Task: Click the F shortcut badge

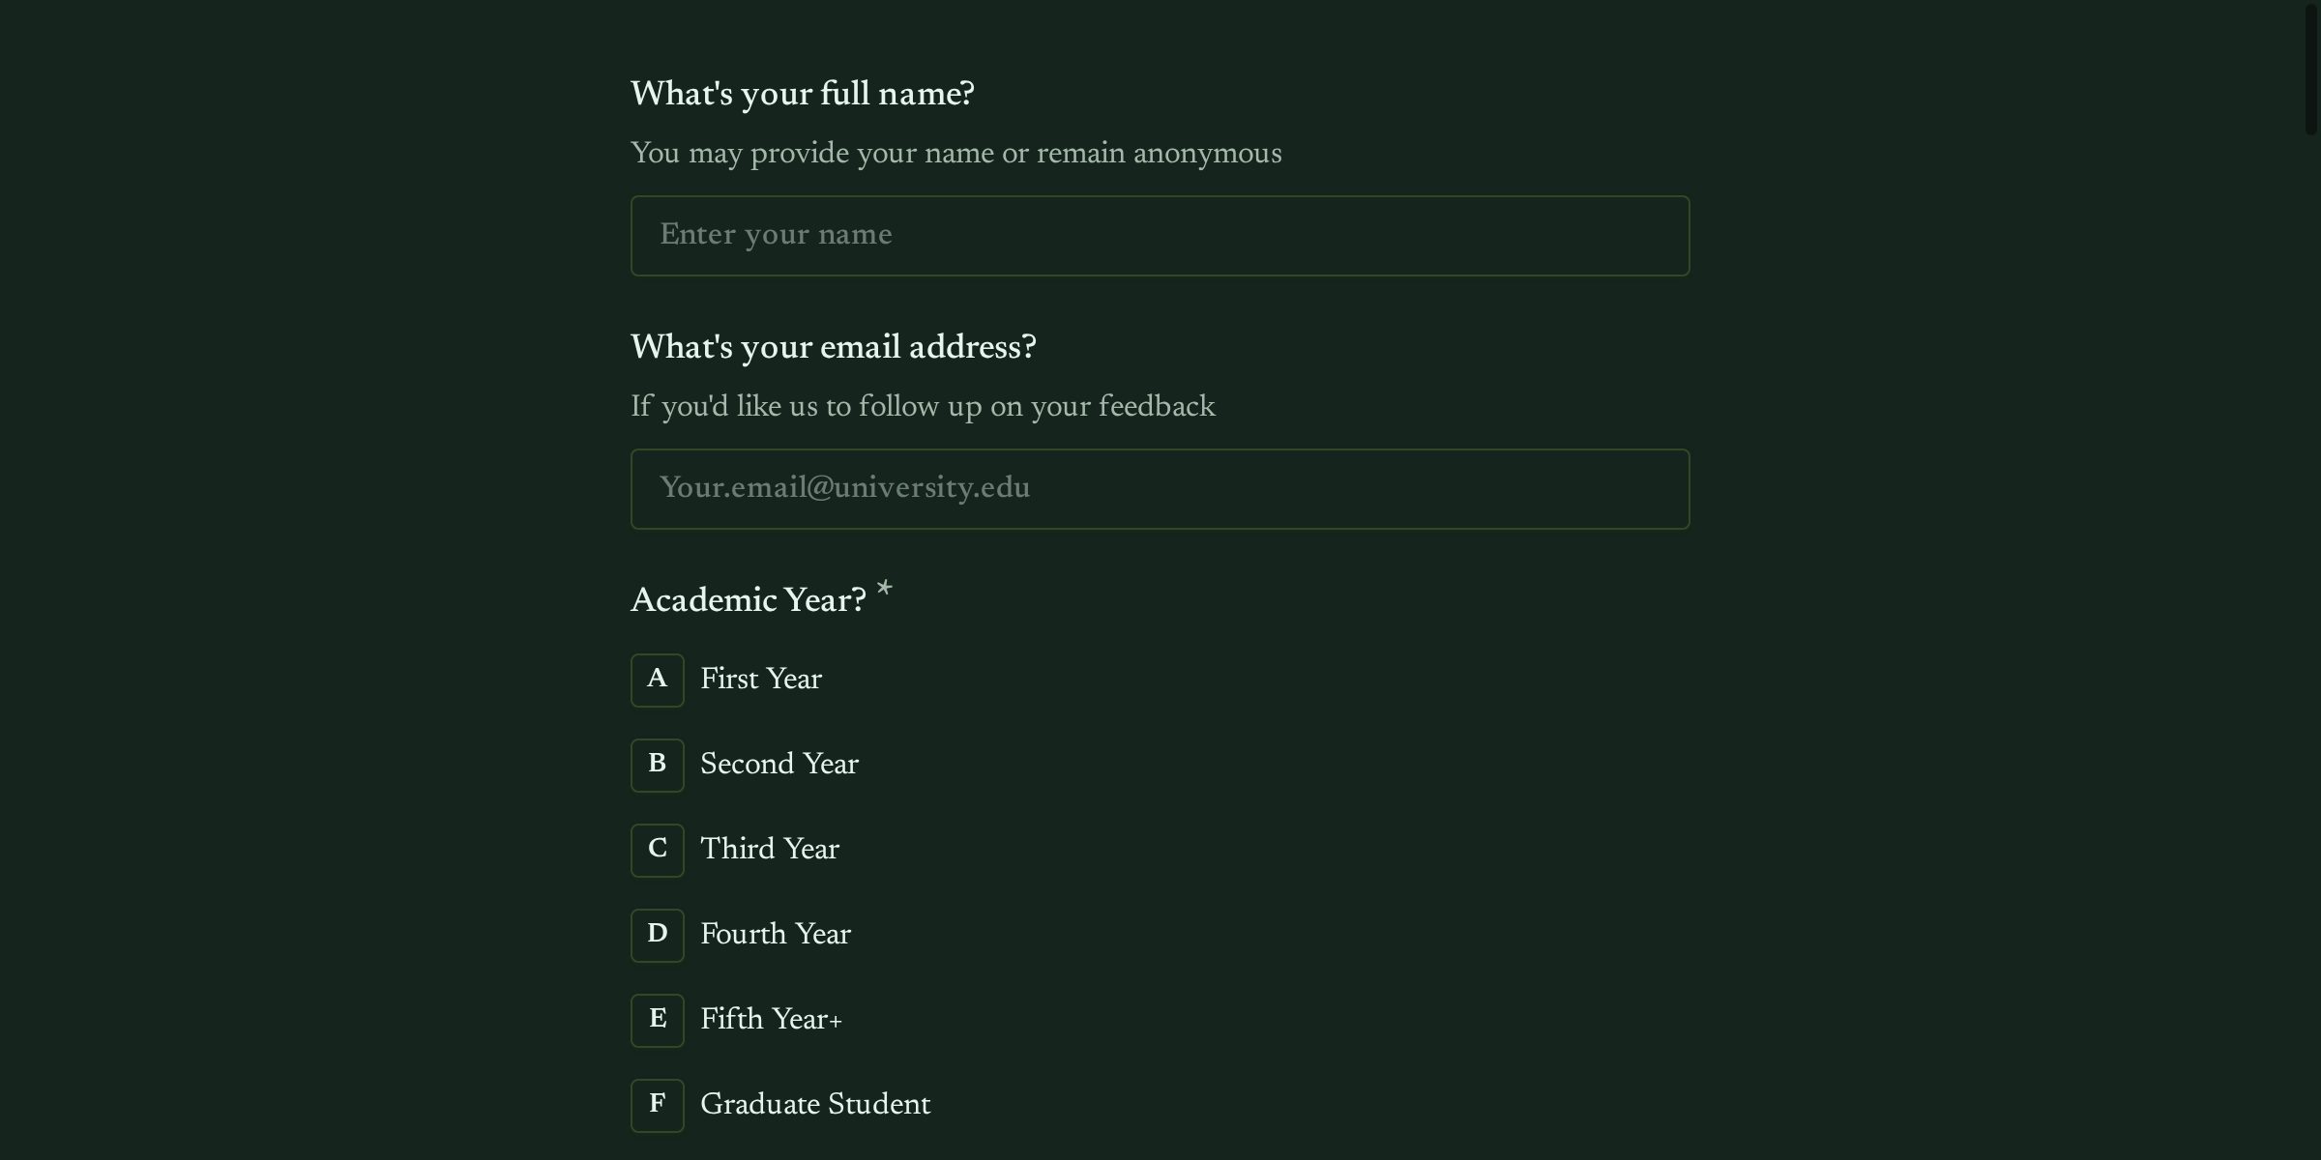Action: point(657,1105)
